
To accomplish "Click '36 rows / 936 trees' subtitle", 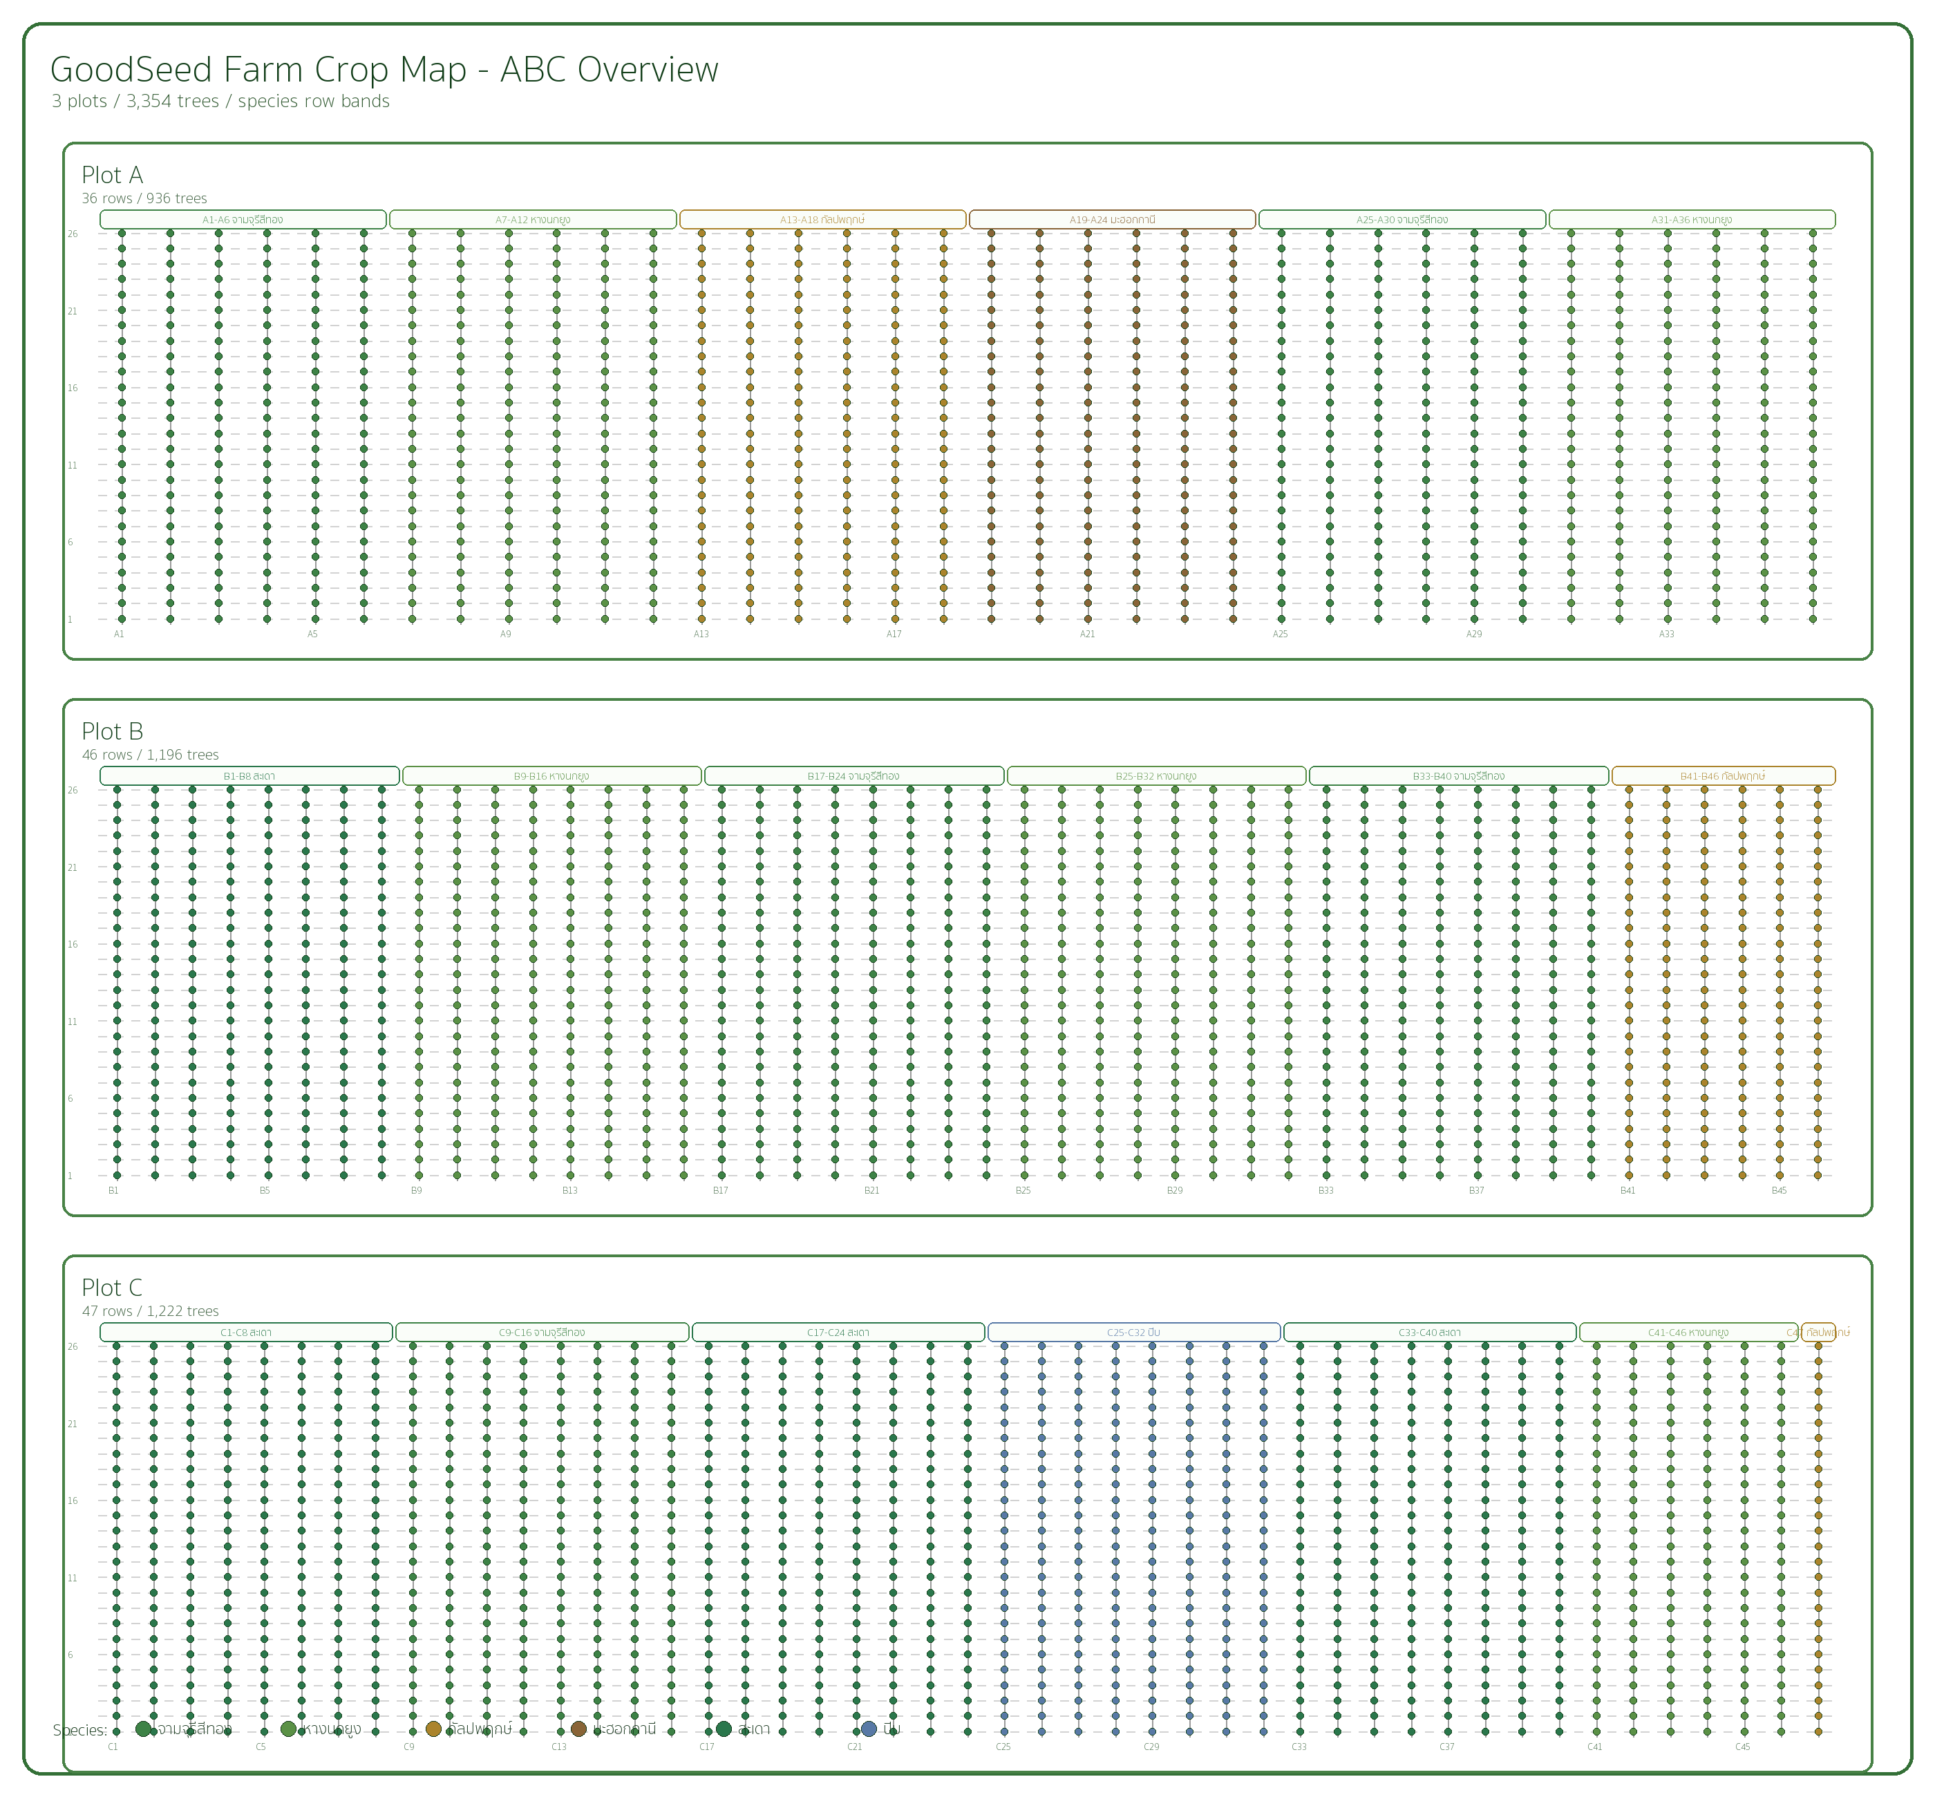I will coord(144,198).
